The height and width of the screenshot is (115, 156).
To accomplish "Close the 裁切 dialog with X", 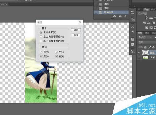I will [x=80, y=22].
